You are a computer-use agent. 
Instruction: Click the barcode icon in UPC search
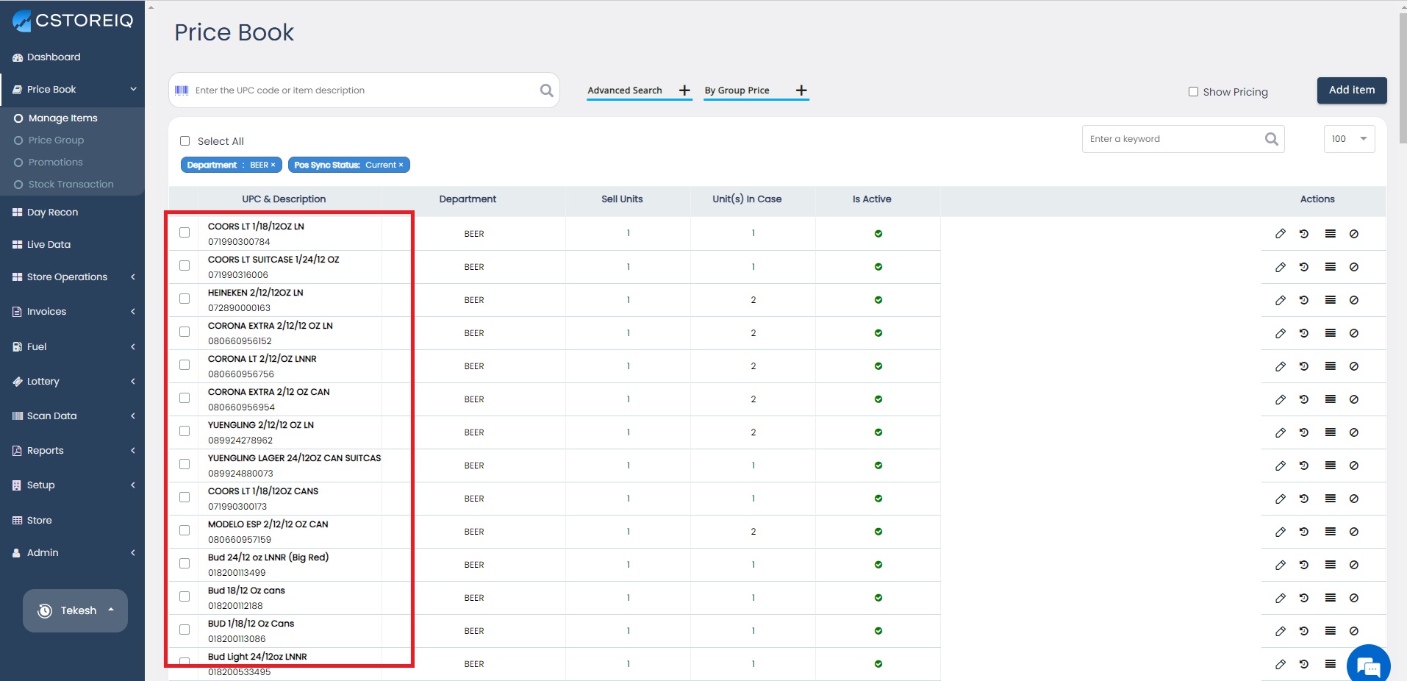coord(182,90)
